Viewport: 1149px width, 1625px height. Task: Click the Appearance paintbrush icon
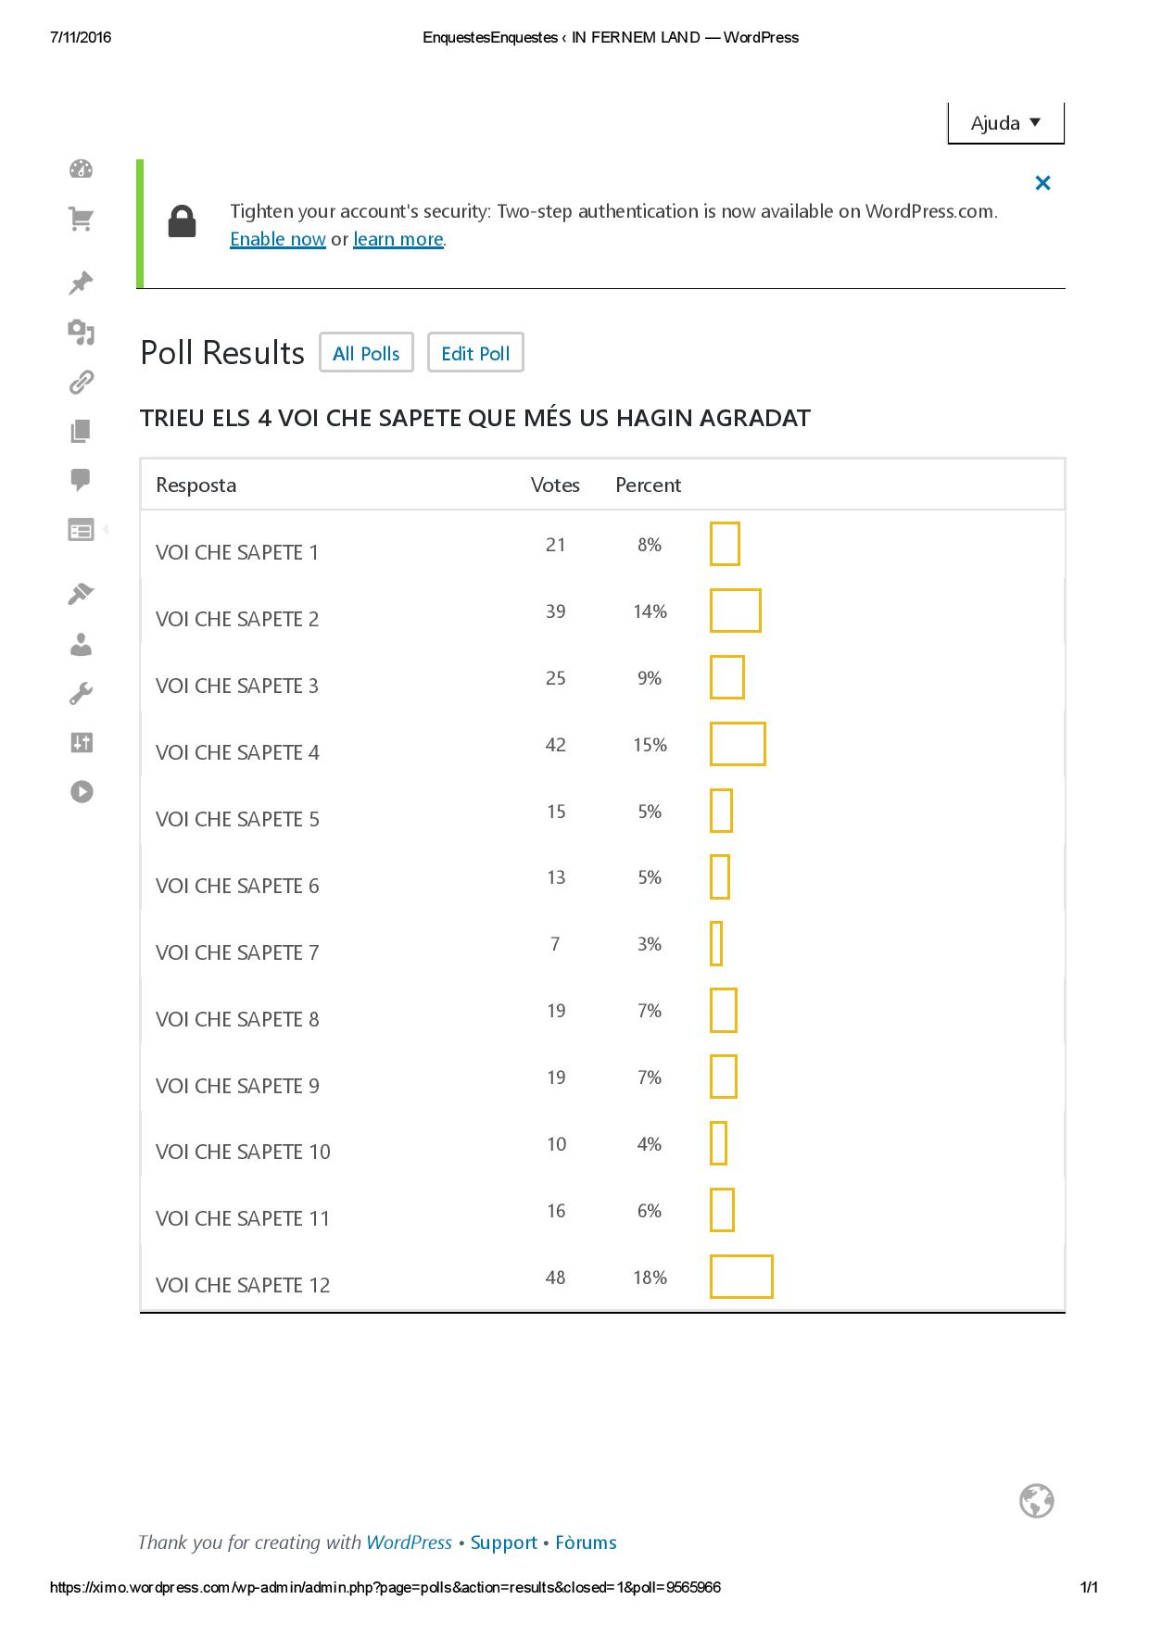tap(82, 594)
